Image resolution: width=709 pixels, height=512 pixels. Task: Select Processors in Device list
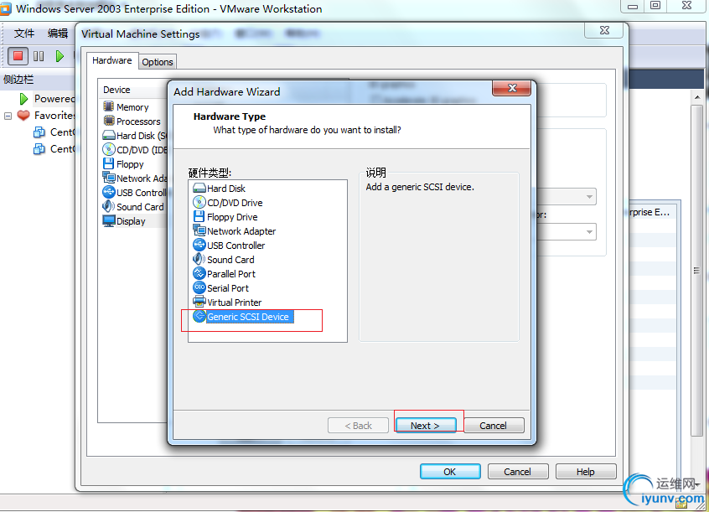pos(132,122)
